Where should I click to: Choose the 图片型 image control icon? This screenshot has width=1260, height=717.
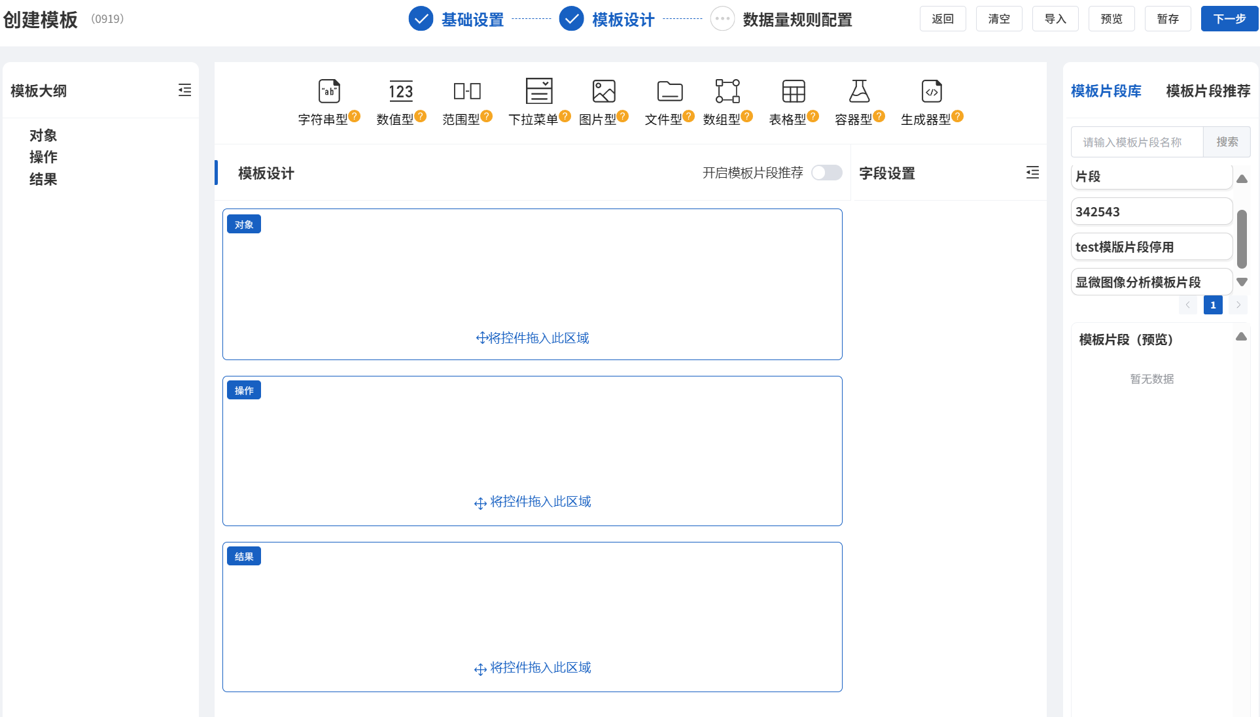click(603, 92)
